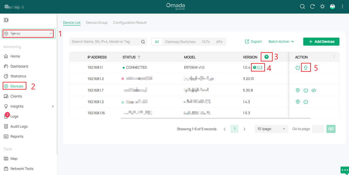The image size is (349, 175).
Task: Open the Batch Action dropdown
Action: (x=281, y=41)
